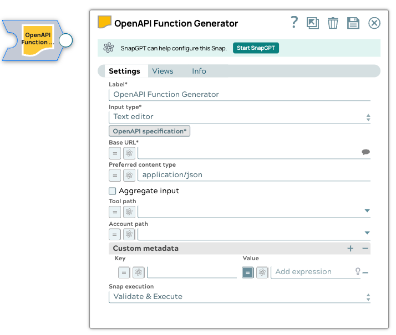Image resolution: width=396 pixels, height=335 pixels.
Task: Toggle expression for Tool path field
Action: click(115, 212)
